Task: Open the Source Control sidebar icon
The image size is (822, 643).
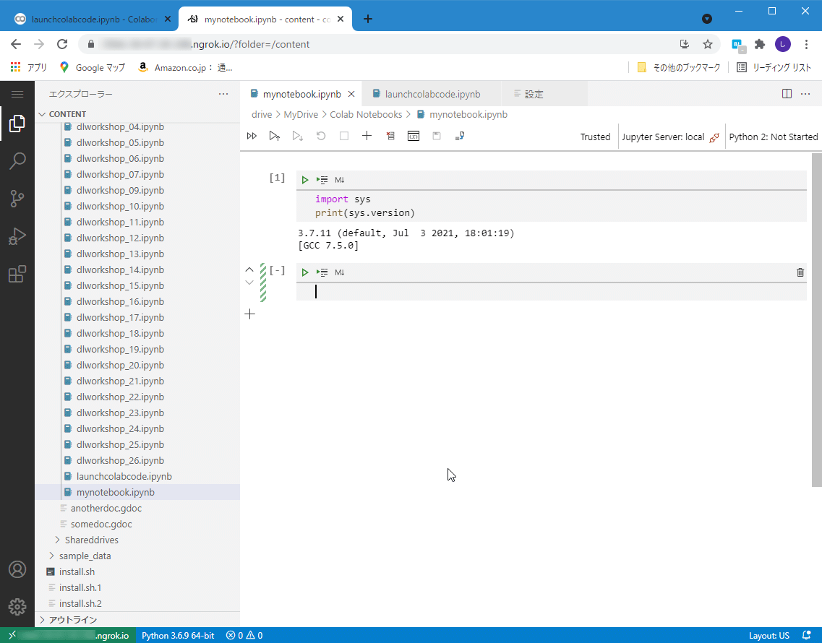Action: point(17,199)
